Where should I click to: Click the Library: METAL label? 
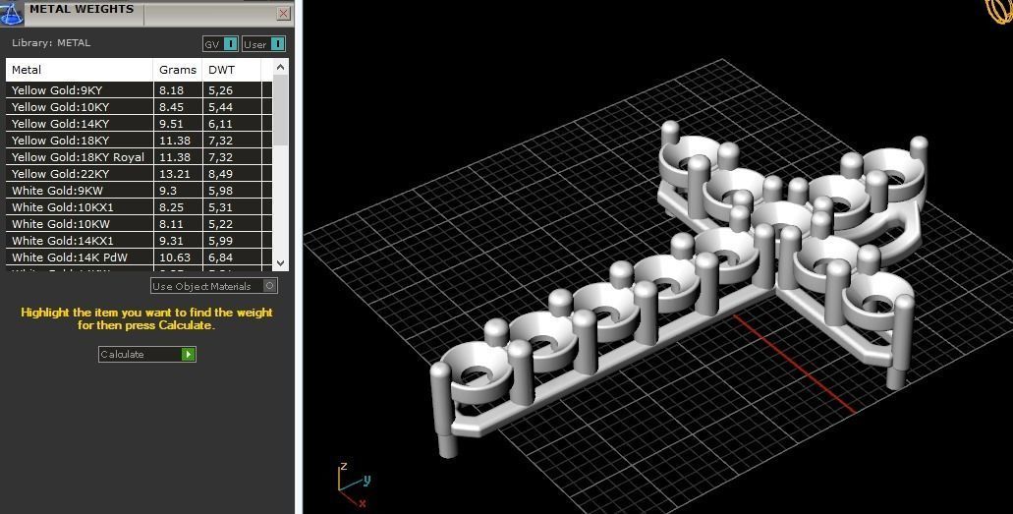51,43
